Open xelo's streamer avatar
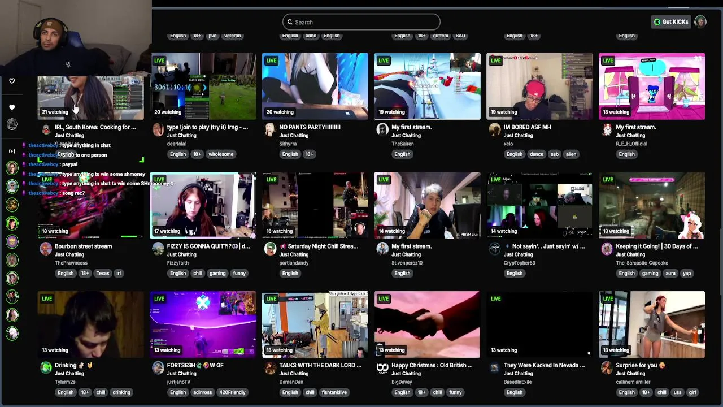Viewport: 723px width, 407px height. pos(495,130)
